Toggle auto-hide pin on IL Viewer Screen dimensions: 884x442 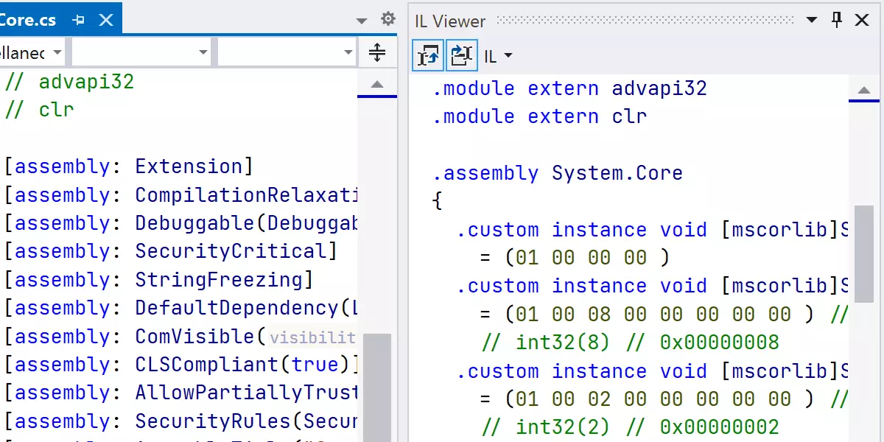tap(837, 20)
